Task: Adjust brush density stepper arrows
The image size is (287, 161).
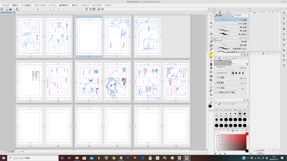Action: point(243,78)
